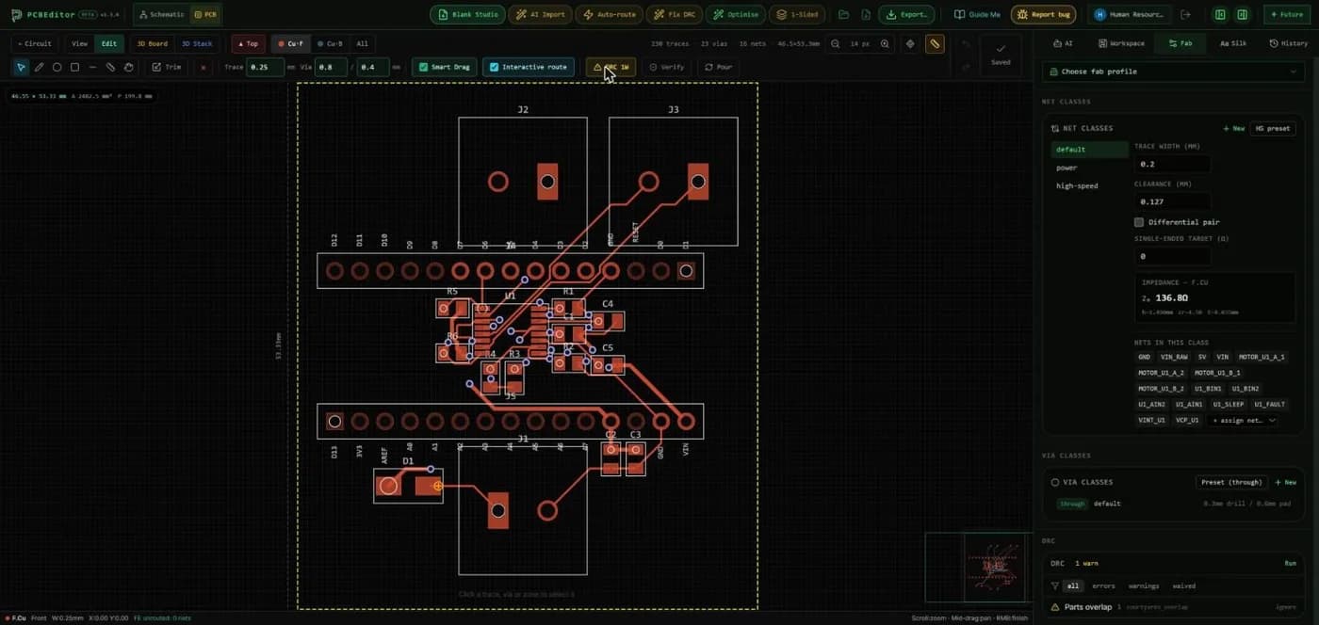This screenshot has height=625, width=1319.
Task: Open the Preset (through) via dropdown
Action: point(1231,482)
